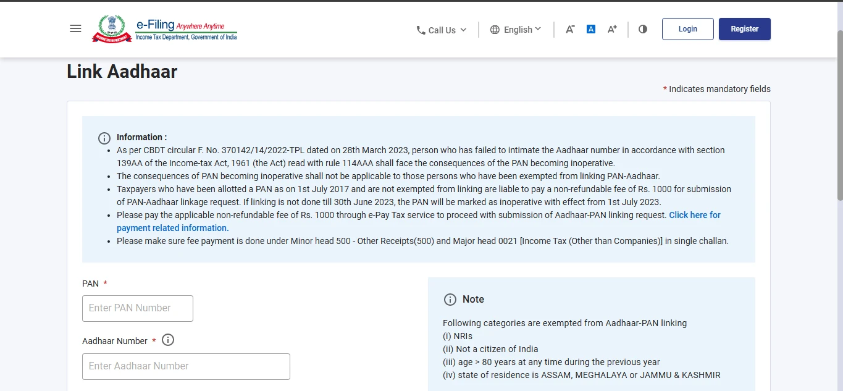Click the globe icon next to English
The image size is (843, 391).
click(x=495, y=30)
